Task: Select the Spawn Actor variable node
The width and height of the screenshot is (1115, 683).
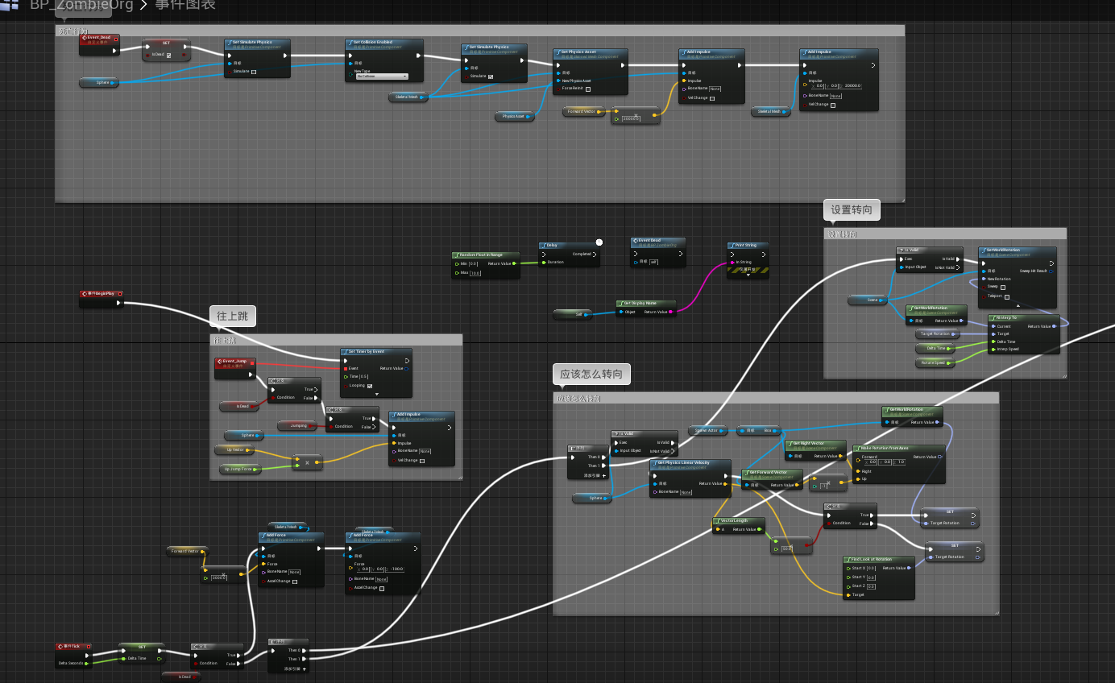Action: click(709, 430)
